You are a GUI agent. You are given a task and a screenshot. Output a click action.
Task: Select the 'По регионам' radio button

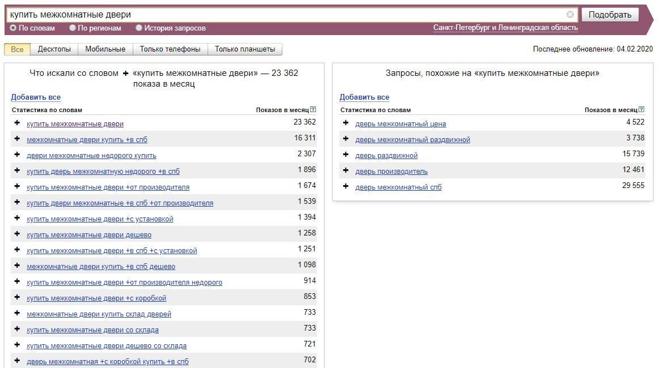click(72, 28)
